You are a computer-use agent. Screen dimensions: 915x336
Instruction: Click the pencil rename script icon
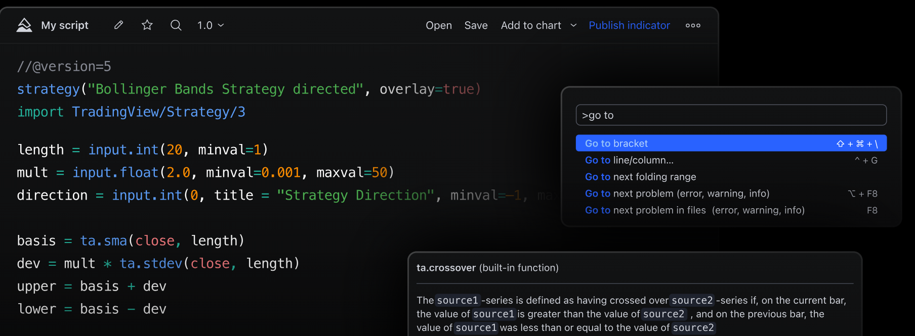point(119,25)
